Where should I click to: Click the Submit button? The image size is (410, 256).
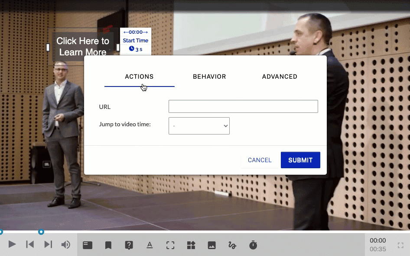click(300, 160)
